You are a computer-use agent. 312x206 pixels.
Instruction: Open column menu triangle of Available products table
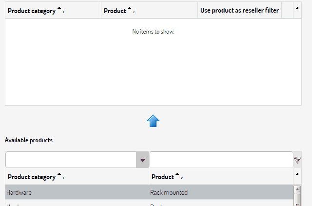coord(297,174)
